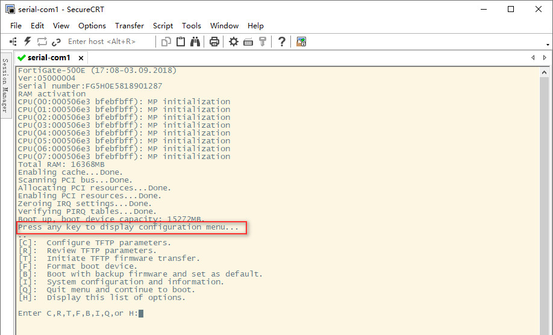Click the 'Total RAM: 16368MB' line
The height and width of the screenshot is (335, 553).
pyautogui.click(x=61, y=164)
